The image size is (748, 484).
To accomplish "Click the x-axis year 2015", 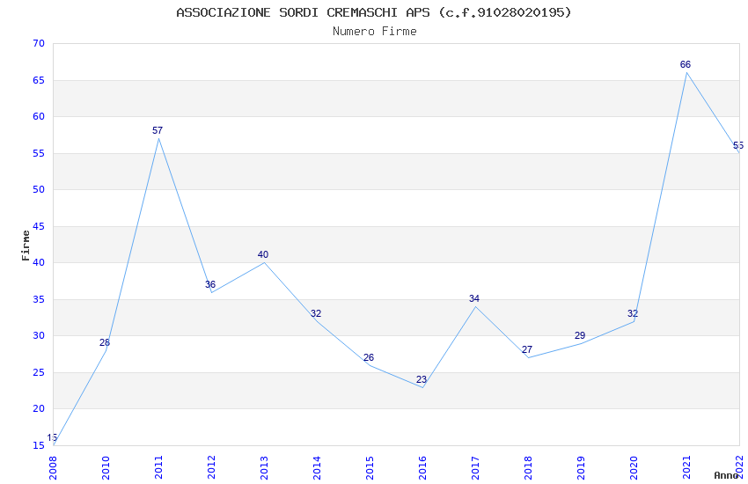I will pos(370,467).
